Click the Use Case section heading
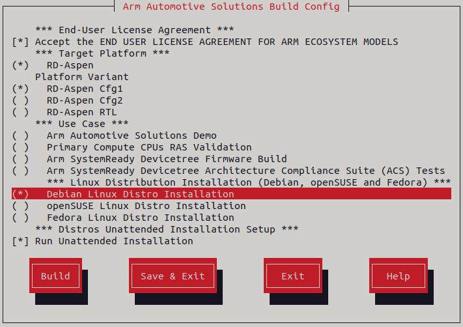 pos(82,124)
